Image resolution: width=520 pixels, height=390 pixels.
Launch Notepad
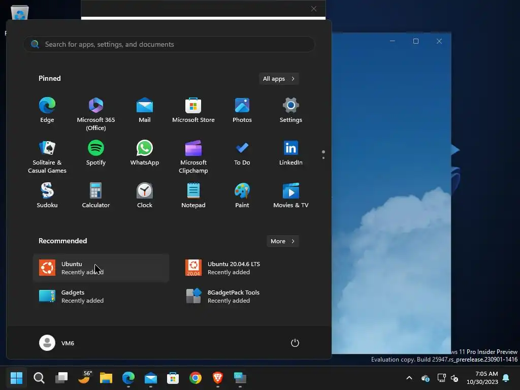193,196
